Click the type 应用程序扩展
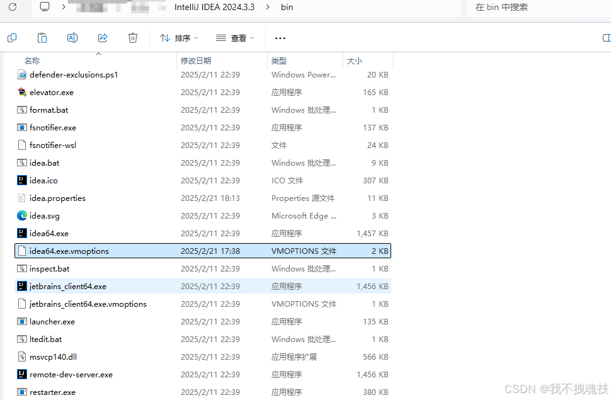 [x=294, y=357]
